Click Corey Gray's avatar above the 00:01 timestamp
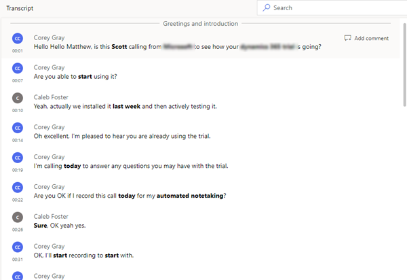The image size is (407, 280). pyautogui.click(x=18, y=39)
